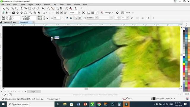This screenshot has width=190, height=107.
Task: Open the Bitmaps menu
Action: point(47,4)
